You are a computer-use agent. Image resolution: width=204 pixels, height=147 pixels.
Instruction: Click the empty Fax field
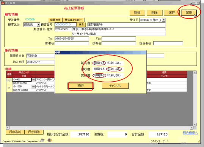coord(119,39)
